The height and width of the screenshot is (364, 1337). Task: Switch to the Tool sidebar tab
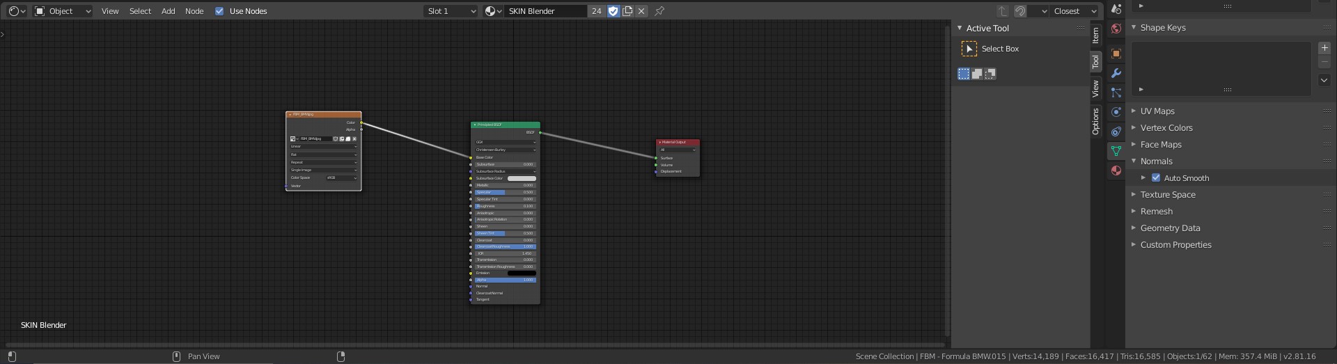tap(1095, 61)
